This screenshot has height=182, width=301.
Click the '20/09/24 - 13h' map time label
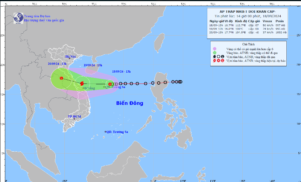(x=57, y=64)
